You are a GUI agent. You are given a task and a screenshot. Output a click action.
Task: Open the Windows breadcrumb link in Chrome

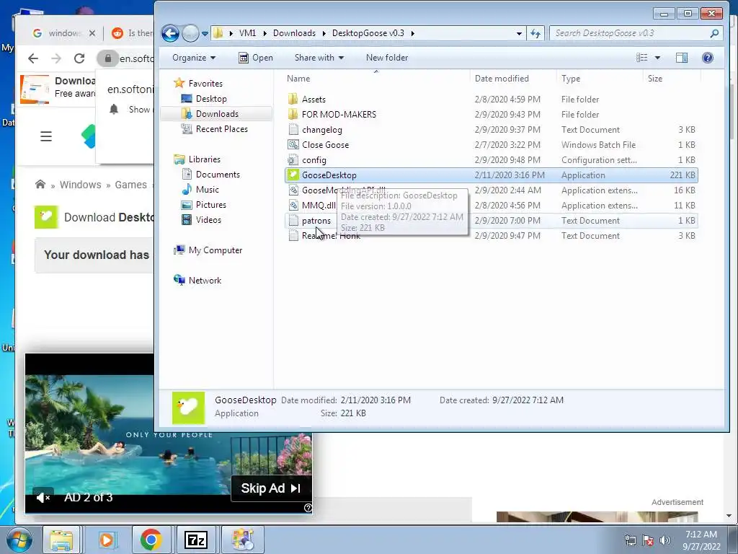click(x=80, y=185)
